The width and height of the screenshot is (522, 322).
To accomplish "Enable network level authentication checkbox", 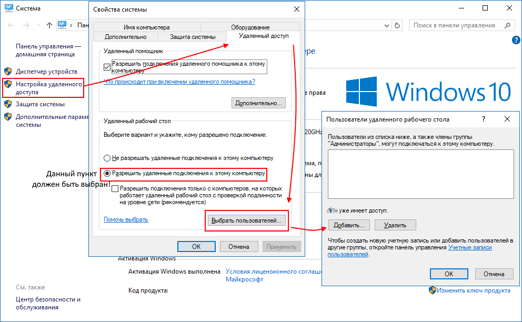I will click(x=115, y=188).
